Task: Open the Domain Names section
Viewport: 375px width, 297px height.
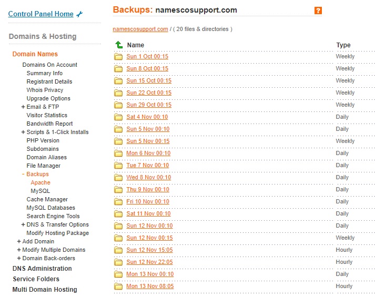Action: 35,54
